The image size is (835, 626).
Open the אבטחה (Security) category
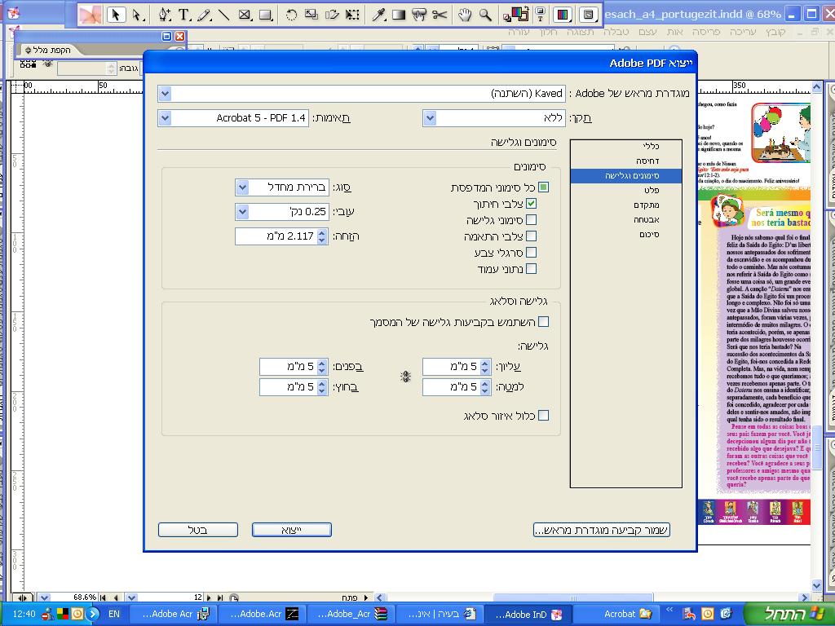(646, 219)
